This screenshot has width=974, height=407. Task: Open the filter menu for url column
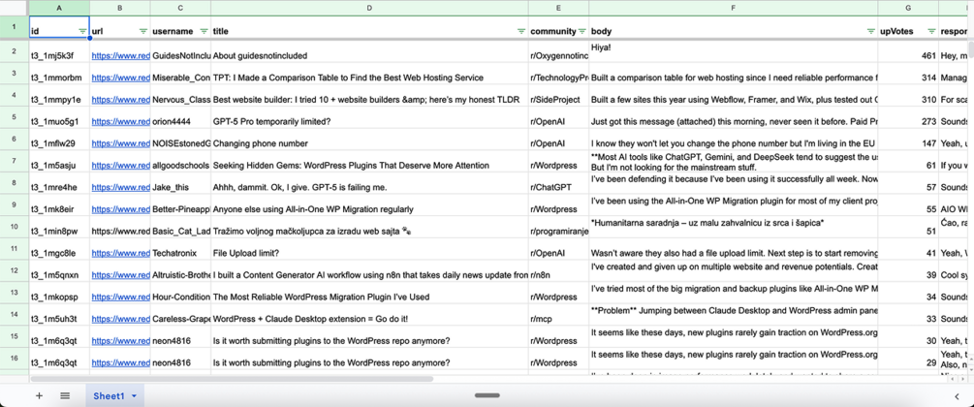(143, 31)
